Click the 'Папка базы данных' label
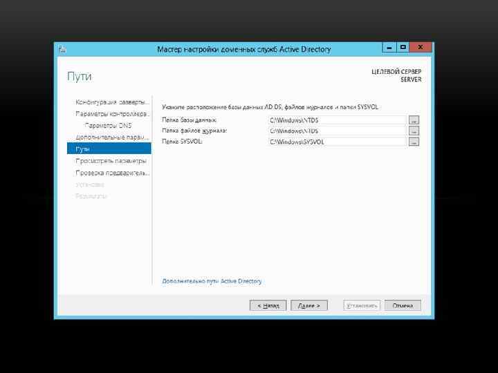Image resolution: width=498 pixels, height=373 pixels. [189, 120]
